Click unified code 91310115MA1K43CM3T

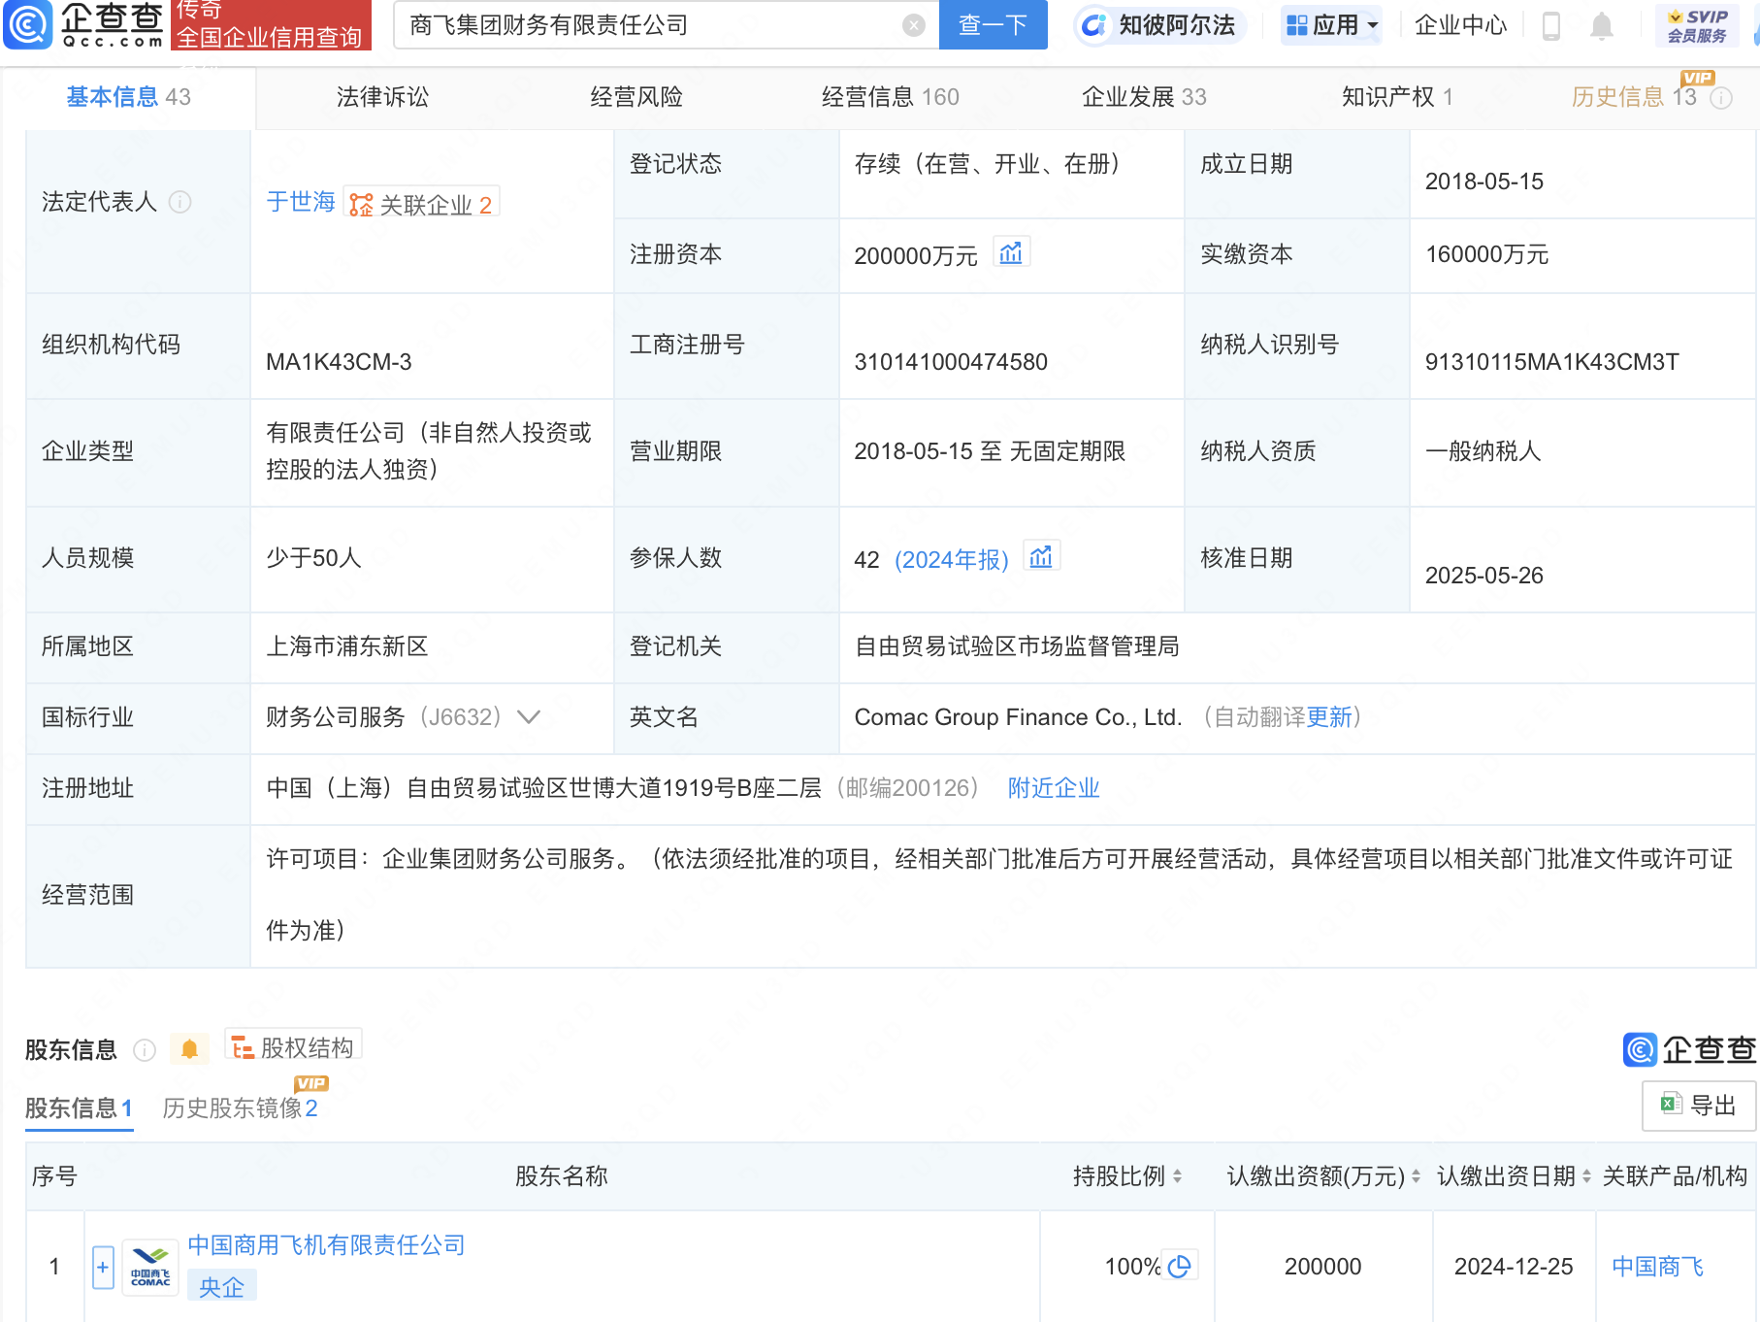pyautogui.click(x=1551, y=362)
